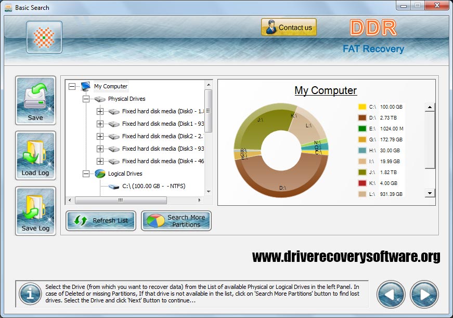Click the orange checkered logo icon
Screen dimensions: 453x318
click(x=44, y=37)
